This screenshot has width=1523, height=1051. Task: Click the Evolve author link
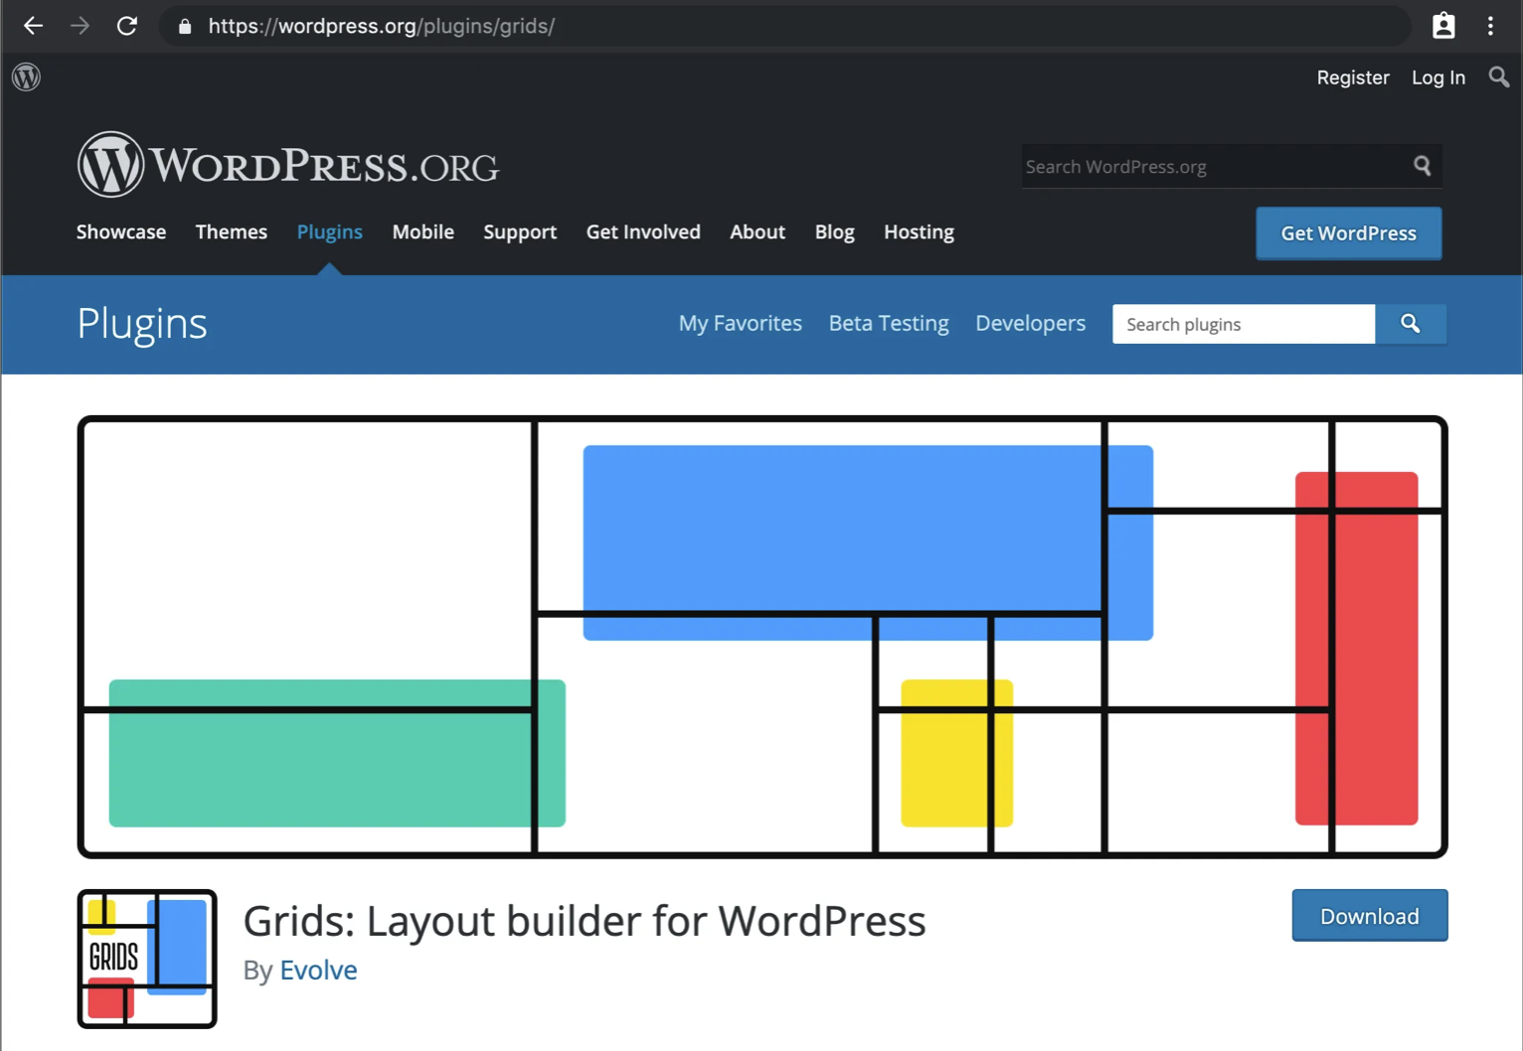click(x=318, y=970)
